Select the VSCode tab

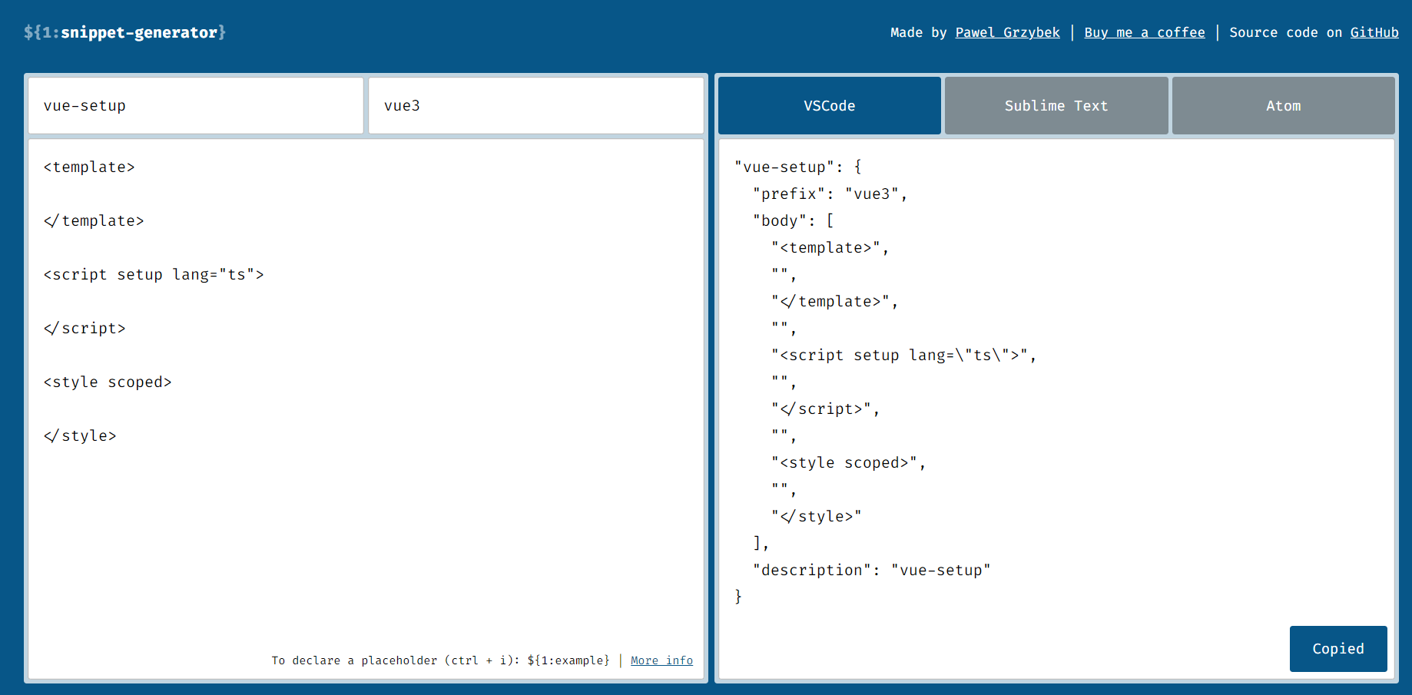tap(829, 105)
